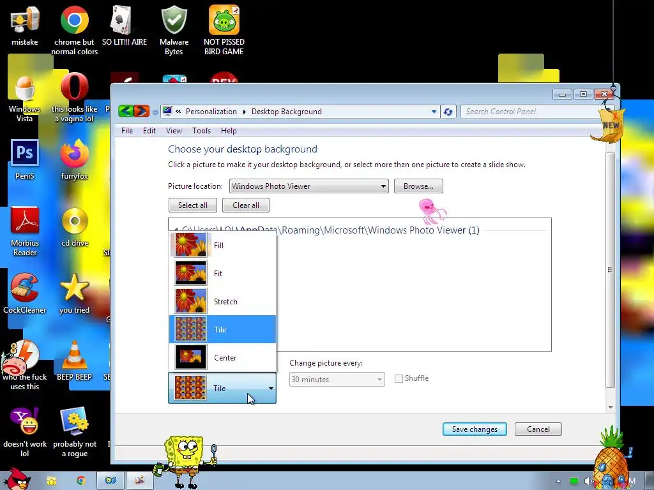Open the Malware Bytes desktop shortcut

click(x=174, y=29)
